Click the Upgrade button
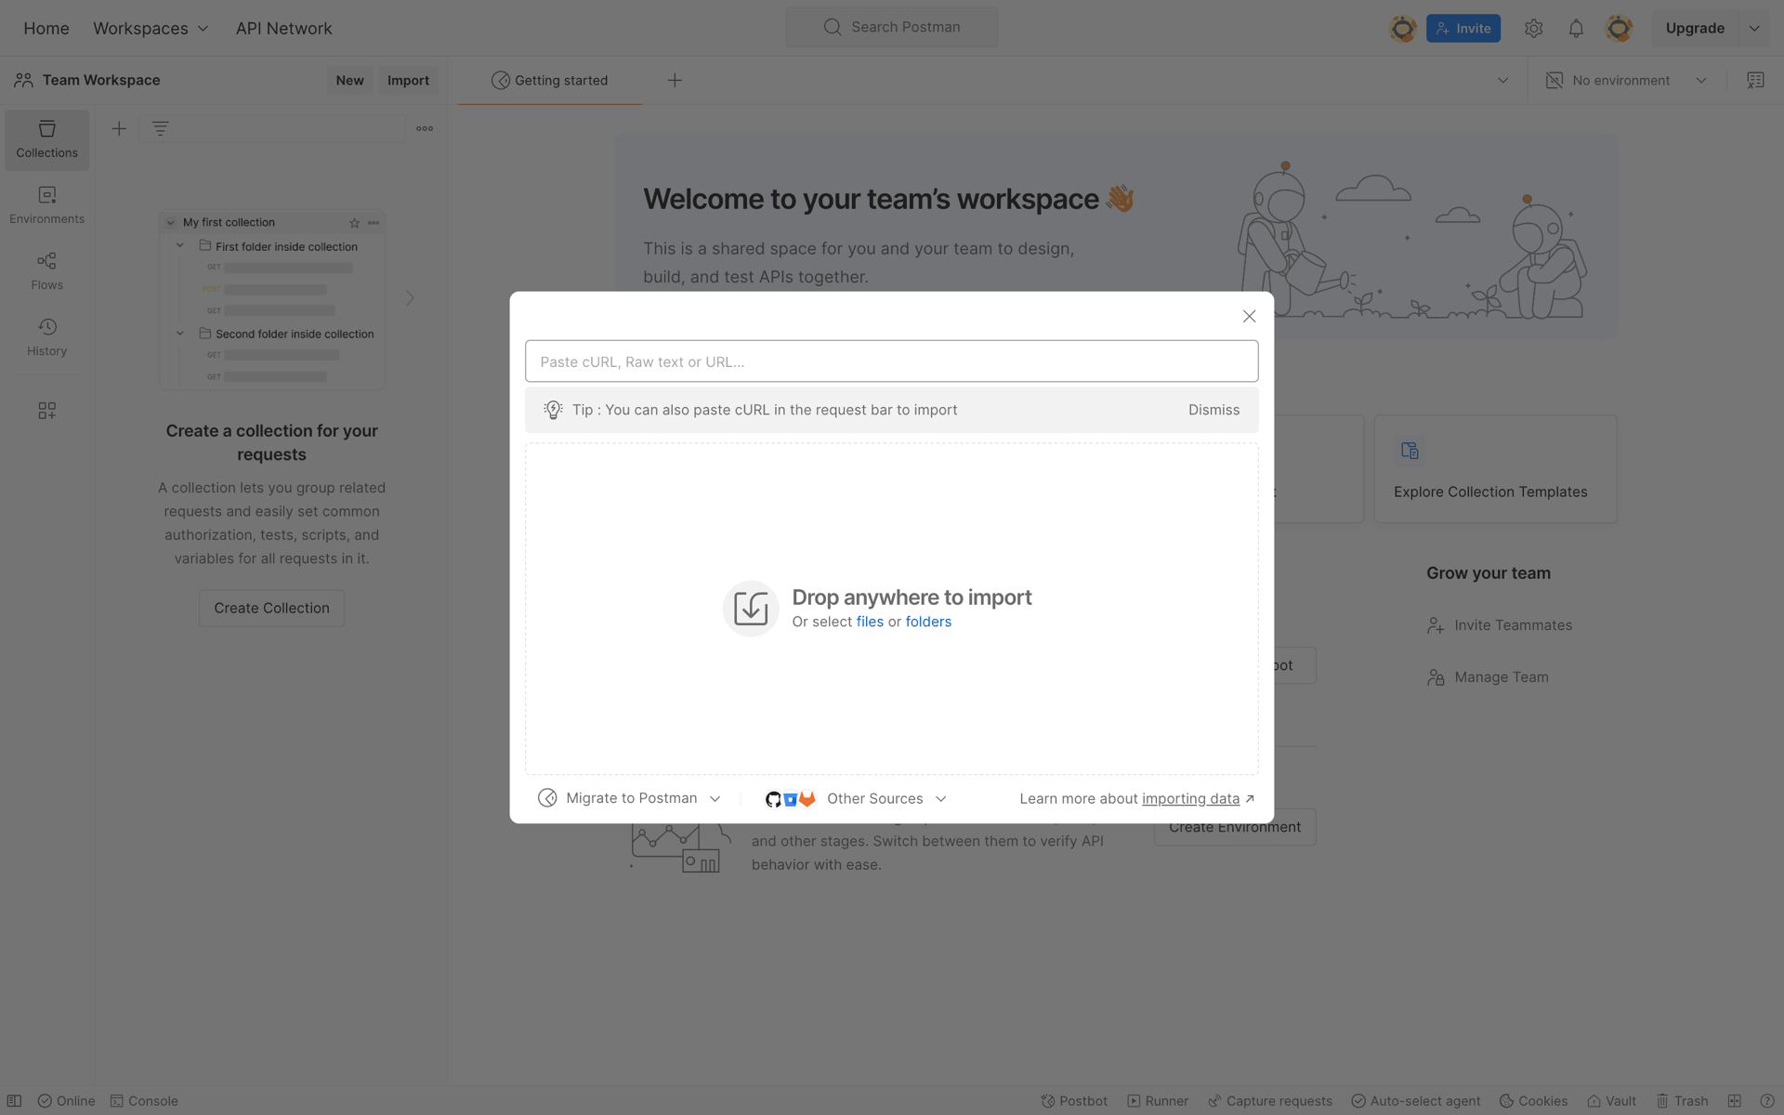 click(1695, 28)
